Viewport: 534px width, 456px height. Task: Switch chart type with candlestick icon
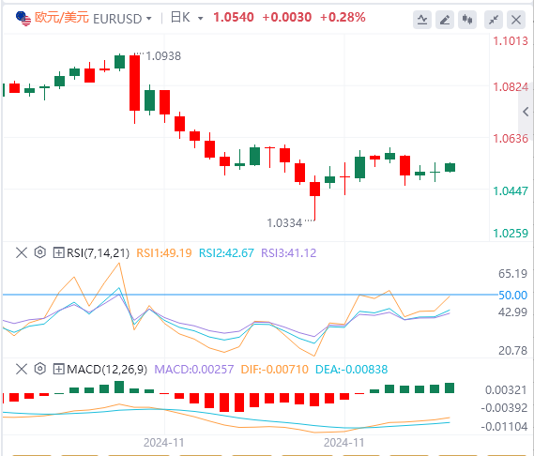pos(467,20)
